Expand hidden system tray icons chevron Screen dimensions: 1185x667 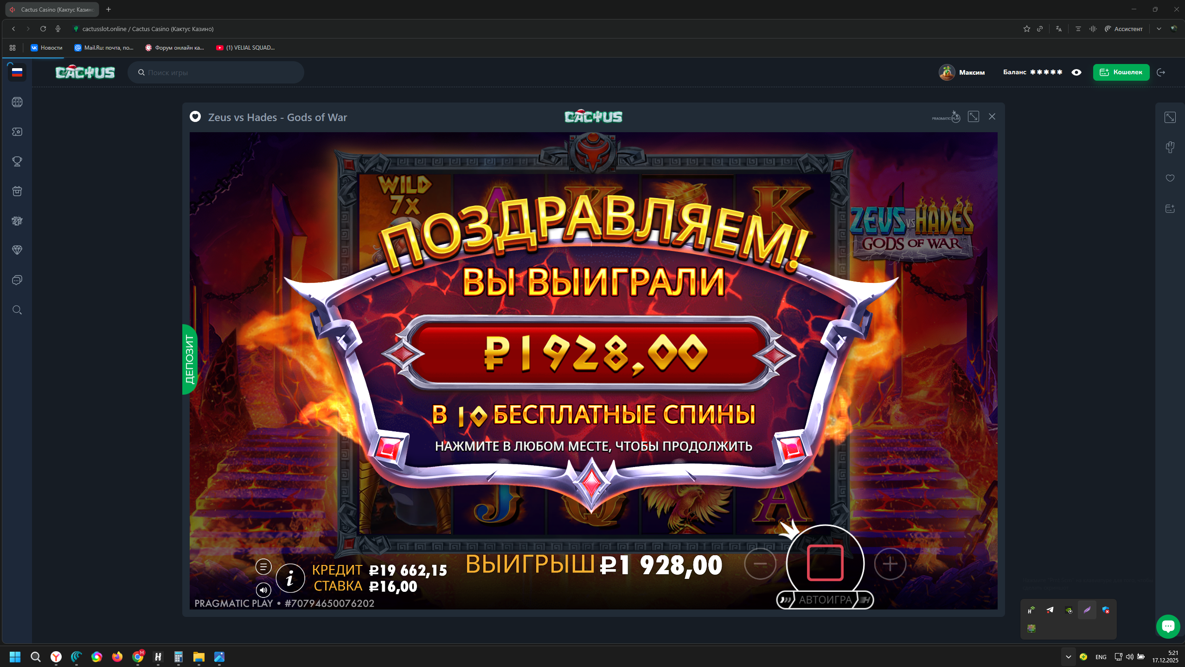click(x=1068, y=657)
